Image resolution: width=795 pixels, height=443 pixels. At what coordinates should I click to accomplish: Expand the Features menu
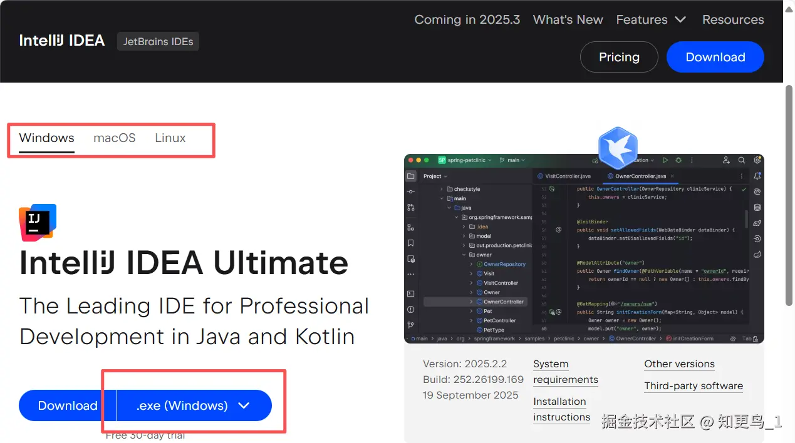(652, 19)
